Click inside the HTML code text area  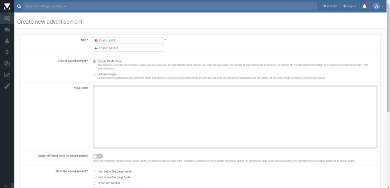tap(235, 117)
